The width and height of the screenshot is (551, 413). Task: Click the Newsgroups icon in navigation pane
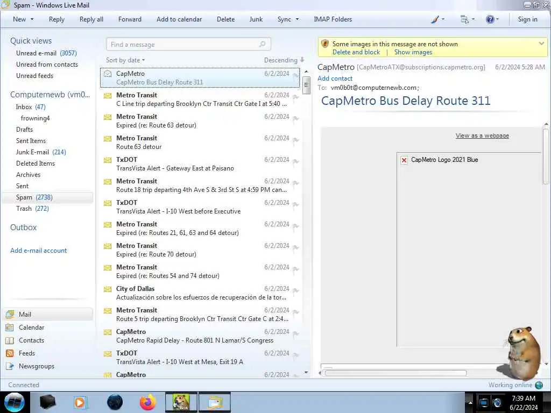[10, 366]
